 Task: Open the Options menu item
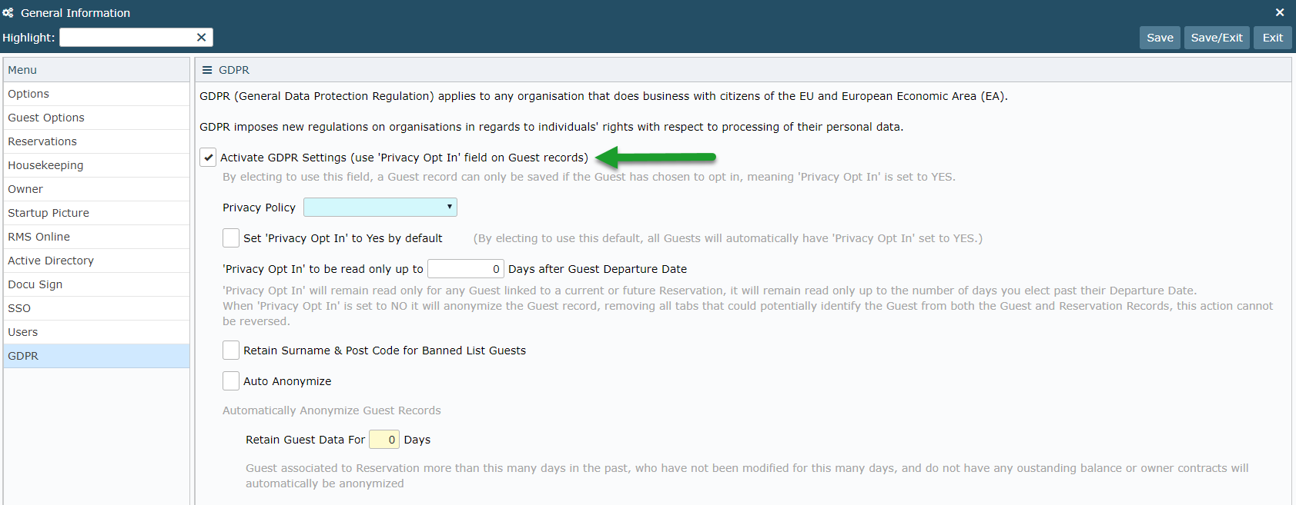(96, 94)
